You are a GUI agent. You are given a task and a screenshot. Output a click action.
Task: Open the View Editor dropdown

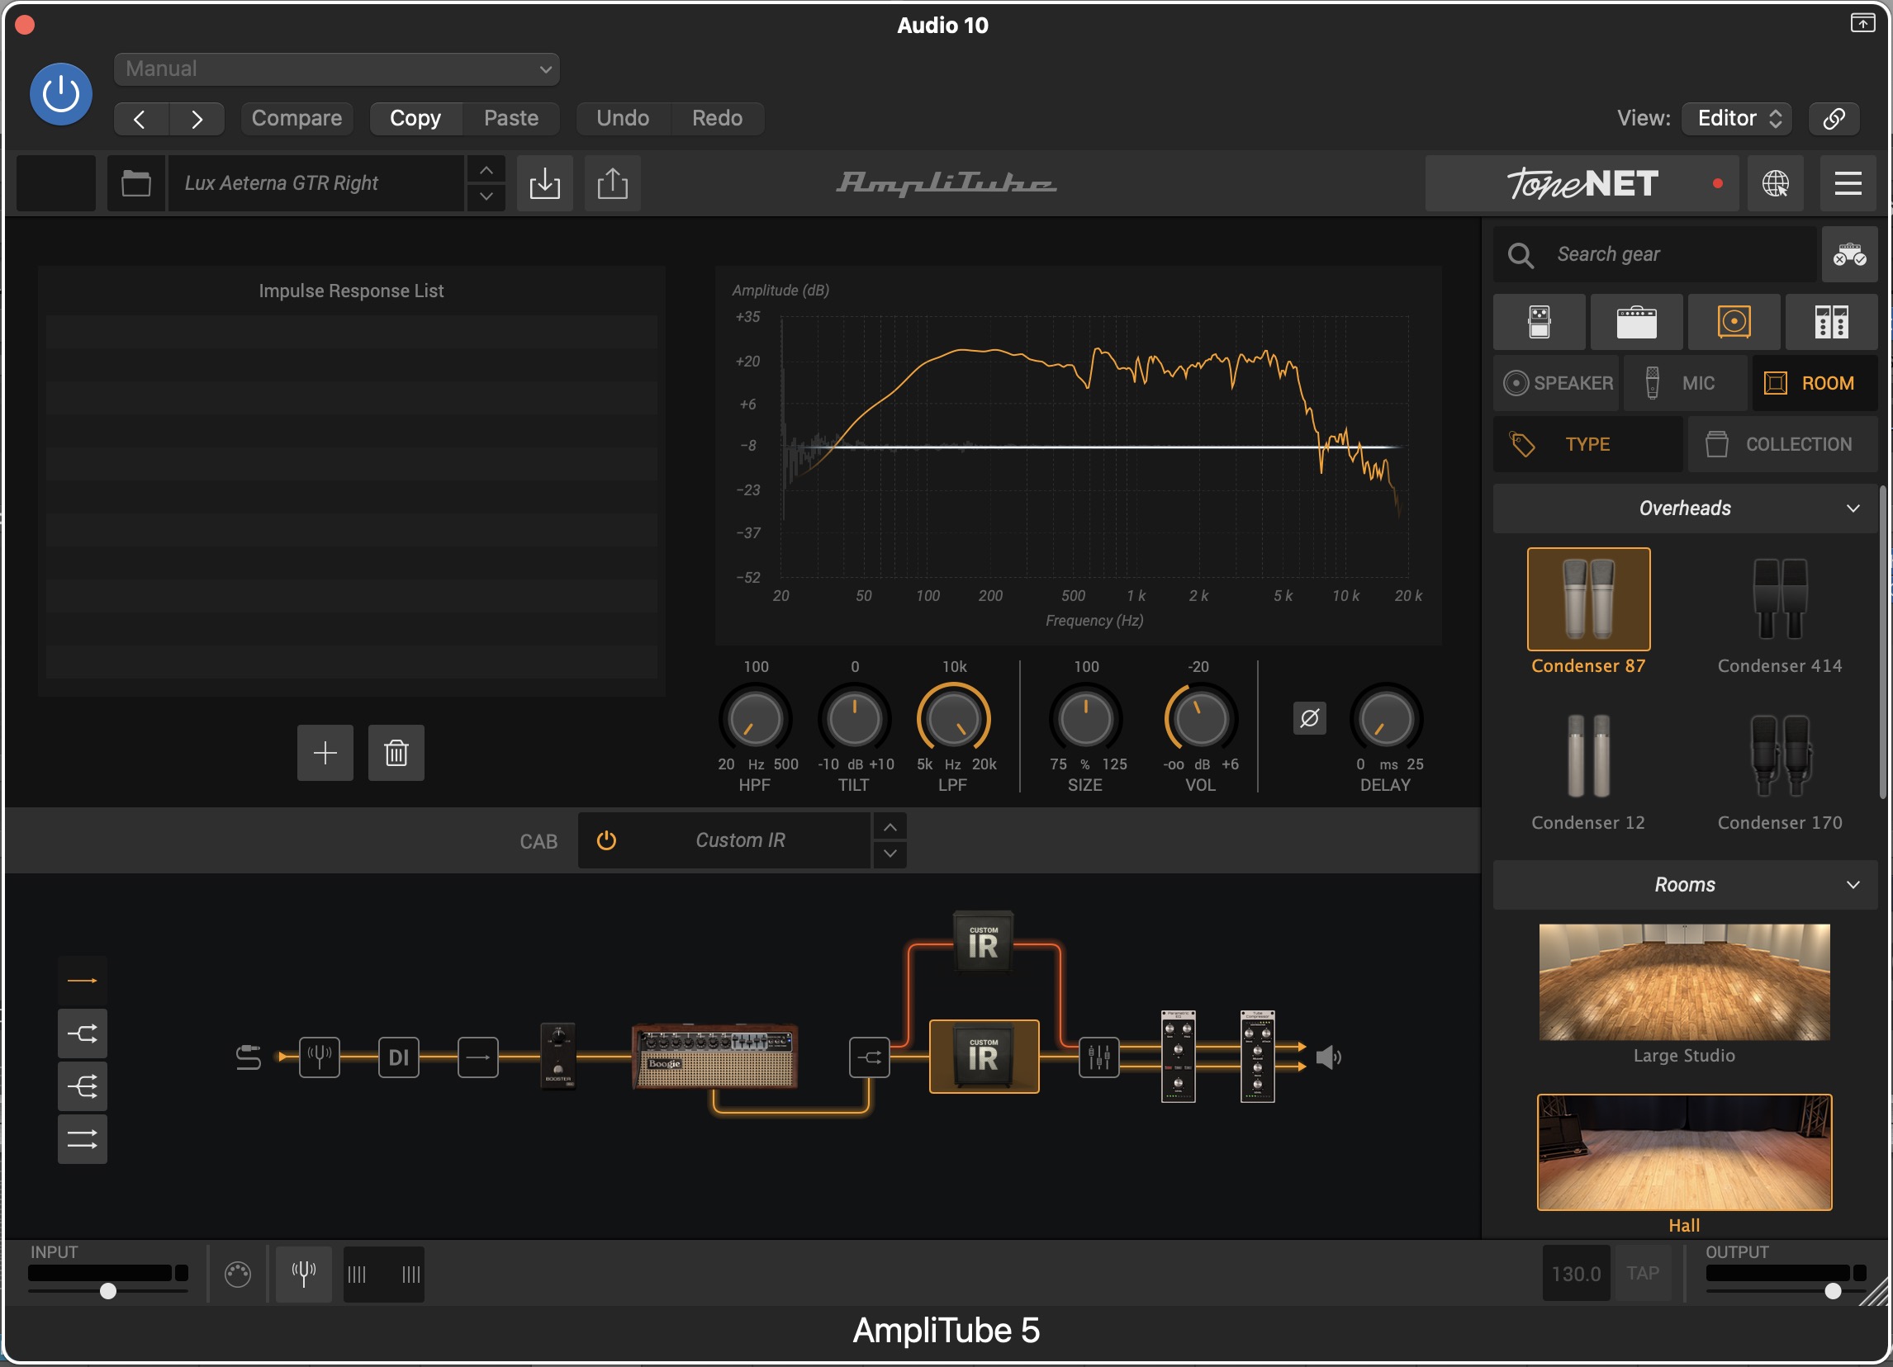click(1737, 118)
